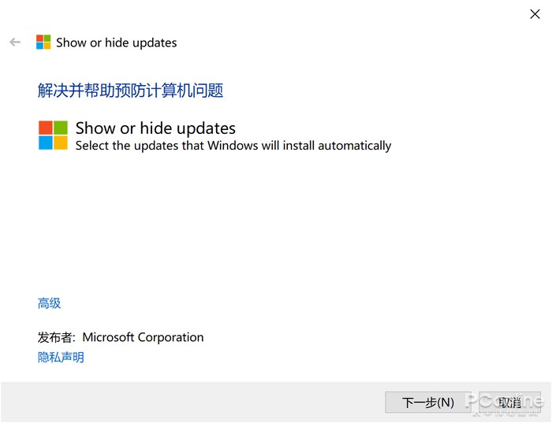552x423 pixels.
Task: Click the blue quadrant of the large logo
Action: [x=46, y=143]
